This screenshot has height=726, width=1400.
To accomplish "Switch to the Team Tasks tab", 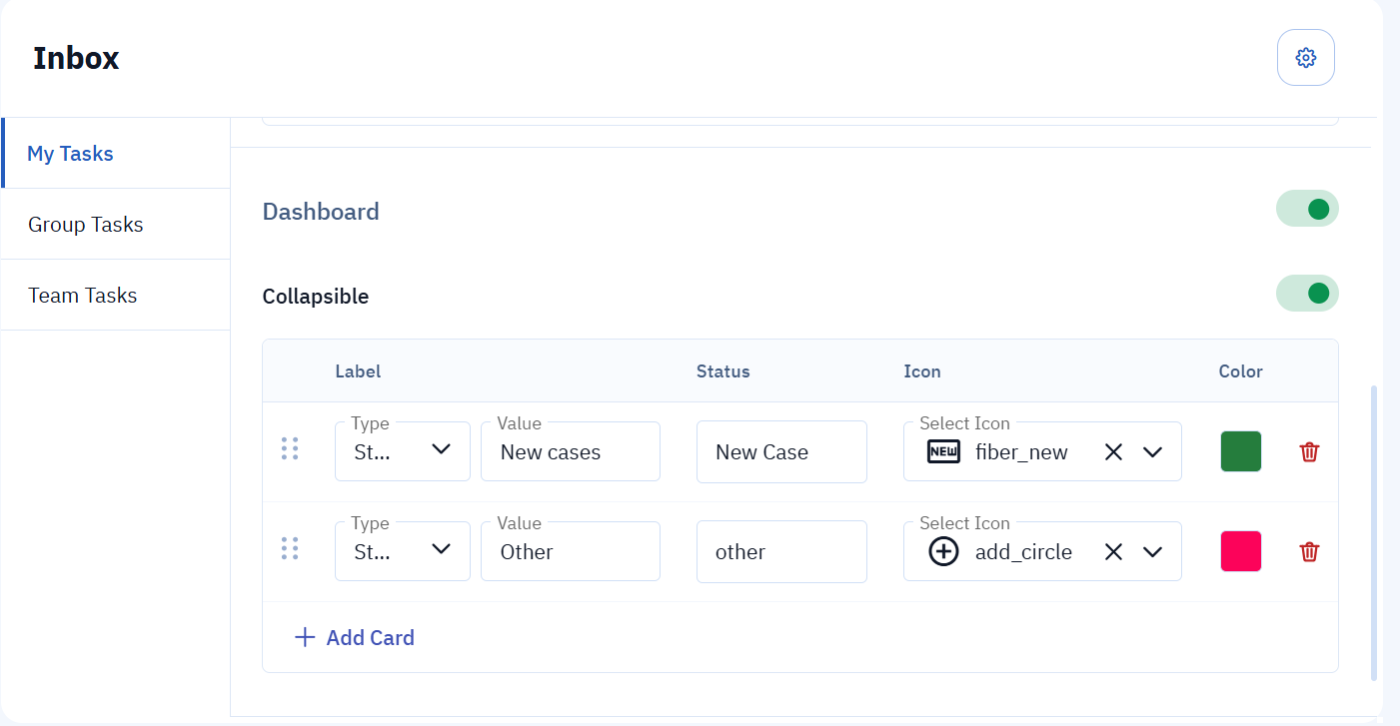I will pyautogui.click(x=83, y=296).
